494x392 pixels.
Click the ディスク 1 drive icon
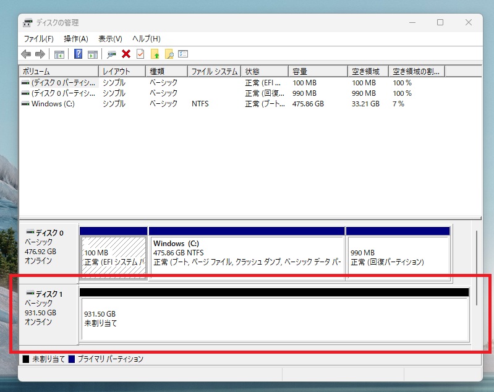tap(30, 293)
